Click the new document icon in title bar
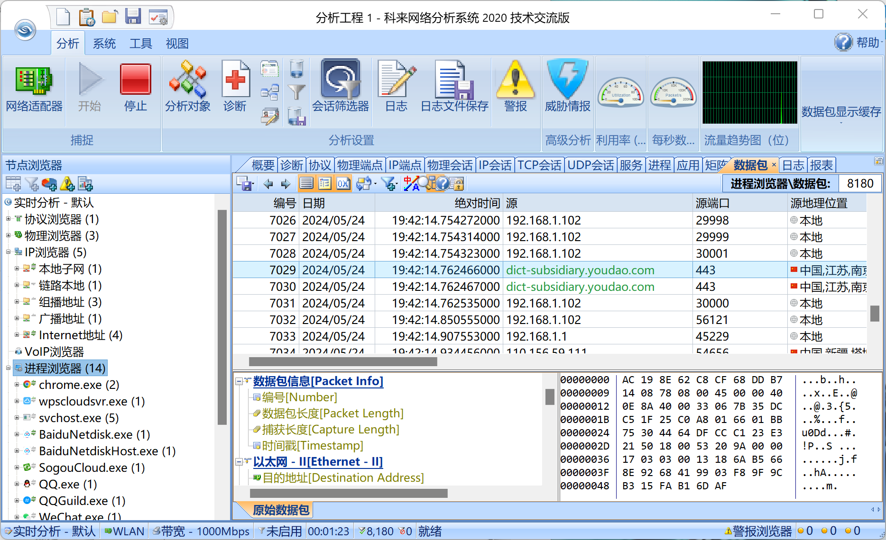Viewport: 886px width, 540px height. pos(63,17)
